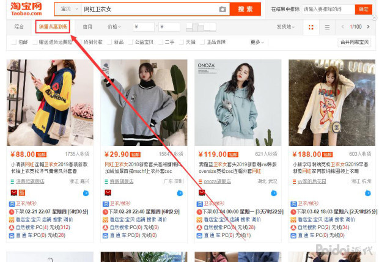
Task: Select the 综合 sort tab
Action: pos(19,27)
